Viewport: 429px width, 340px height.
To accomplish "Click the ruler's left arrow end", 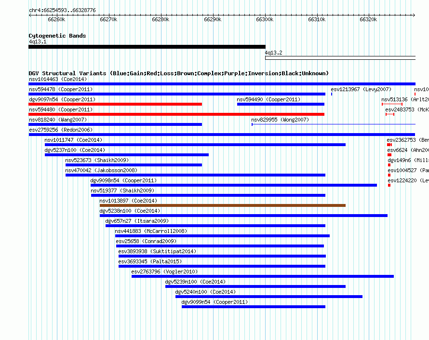I will [30, 15].
